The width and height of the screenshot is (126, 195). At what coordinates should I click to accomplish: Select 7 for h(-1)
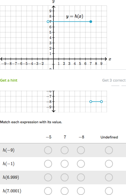point(65,164)
